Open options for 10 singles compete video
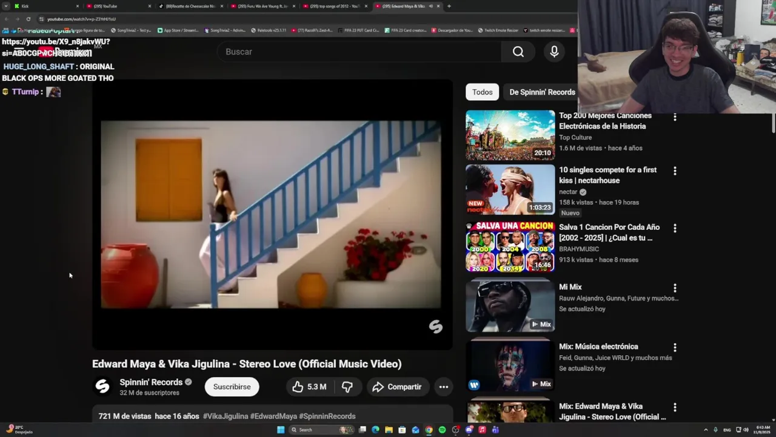The height and width of the screenshot is (437, 776). pos(675,171)
